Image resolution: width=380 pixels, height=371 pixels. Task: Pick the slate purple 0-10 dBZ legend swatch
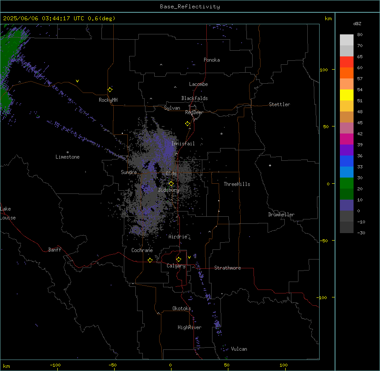(x=346, y=205)
